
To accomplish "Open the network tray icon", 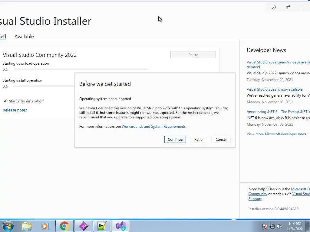I will point(272,226).
